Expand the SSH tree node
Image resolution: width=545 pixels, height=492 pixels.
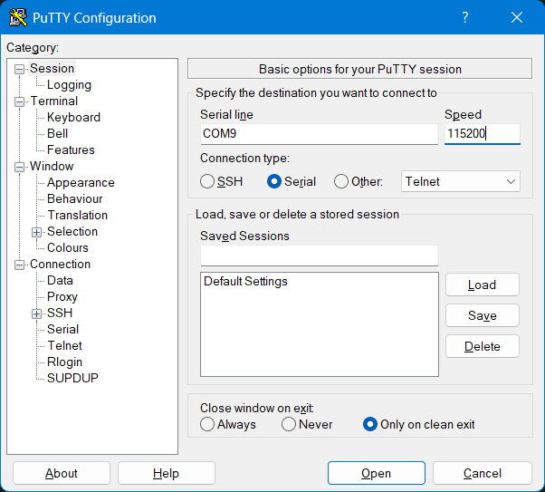click(36, 314)
